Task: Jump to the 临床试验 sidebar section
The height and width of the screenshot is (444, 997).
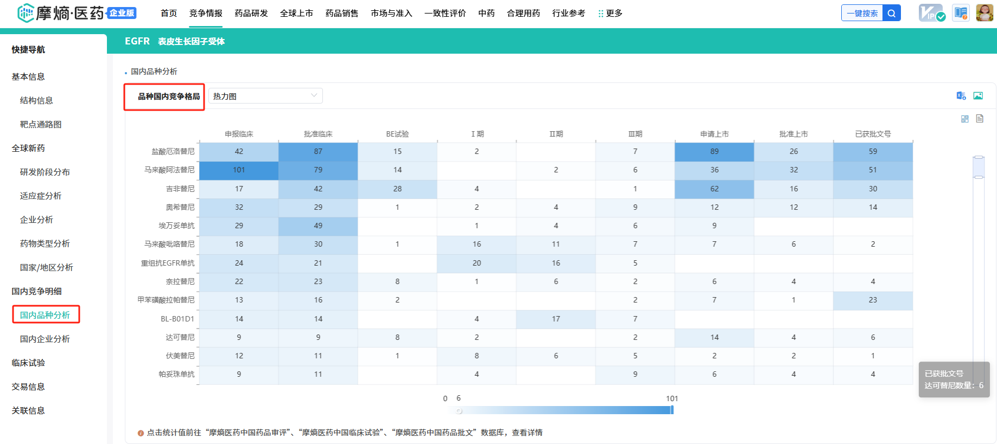Action: (x=28, y=363)
